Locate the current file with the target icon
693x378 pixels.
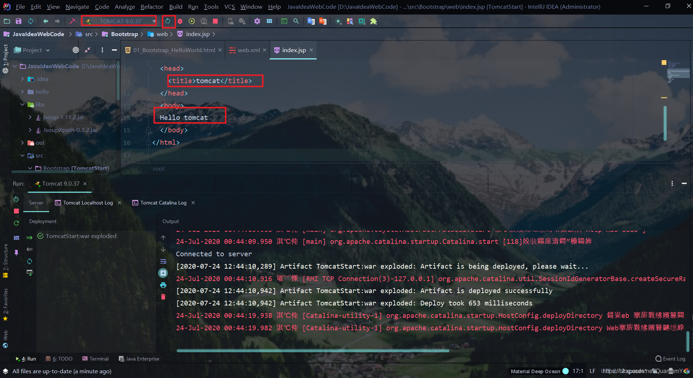point(75,50)
